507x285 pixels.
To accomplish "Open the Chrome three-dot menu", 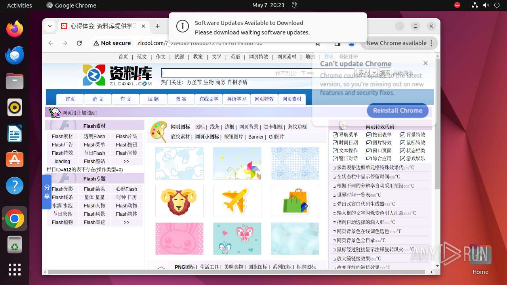I will (432, 43).
